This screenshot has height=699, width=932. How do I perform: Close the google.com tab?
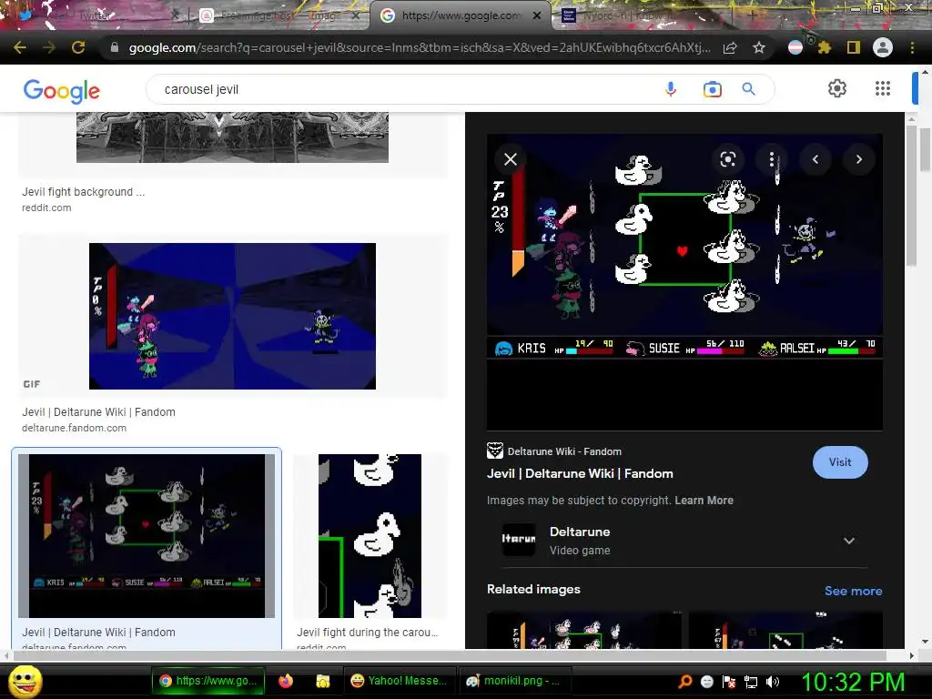tap(537, 15)
